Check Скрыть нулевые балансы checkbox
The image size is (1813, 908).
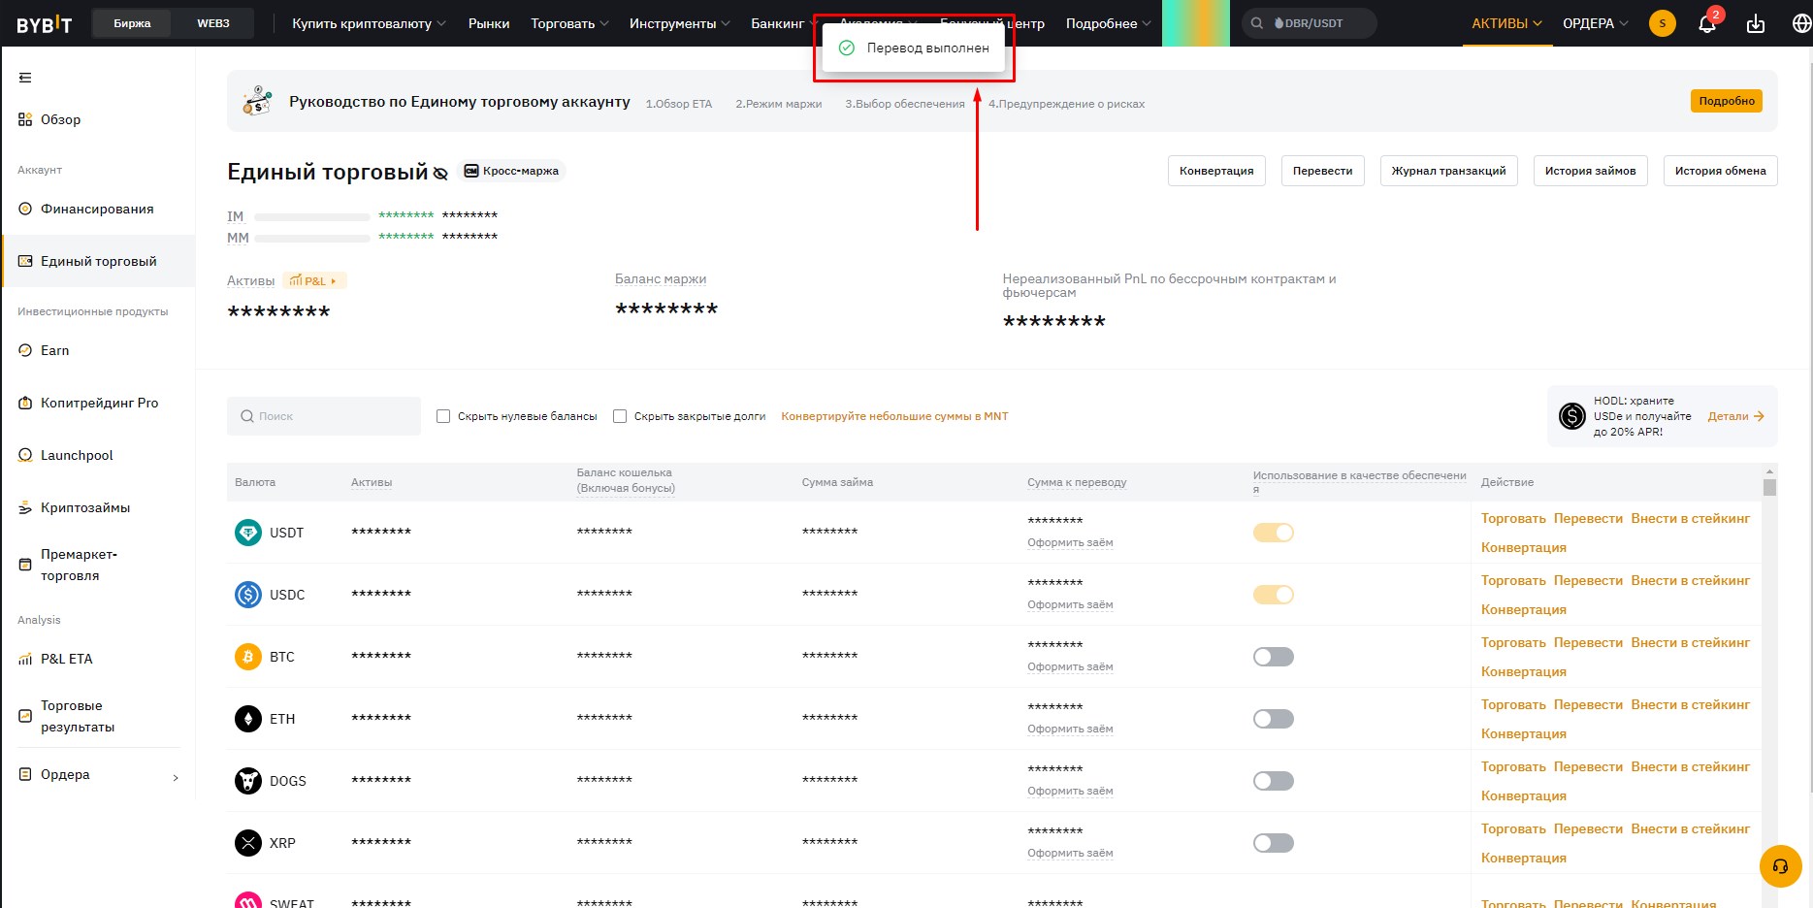click(443, 416)
